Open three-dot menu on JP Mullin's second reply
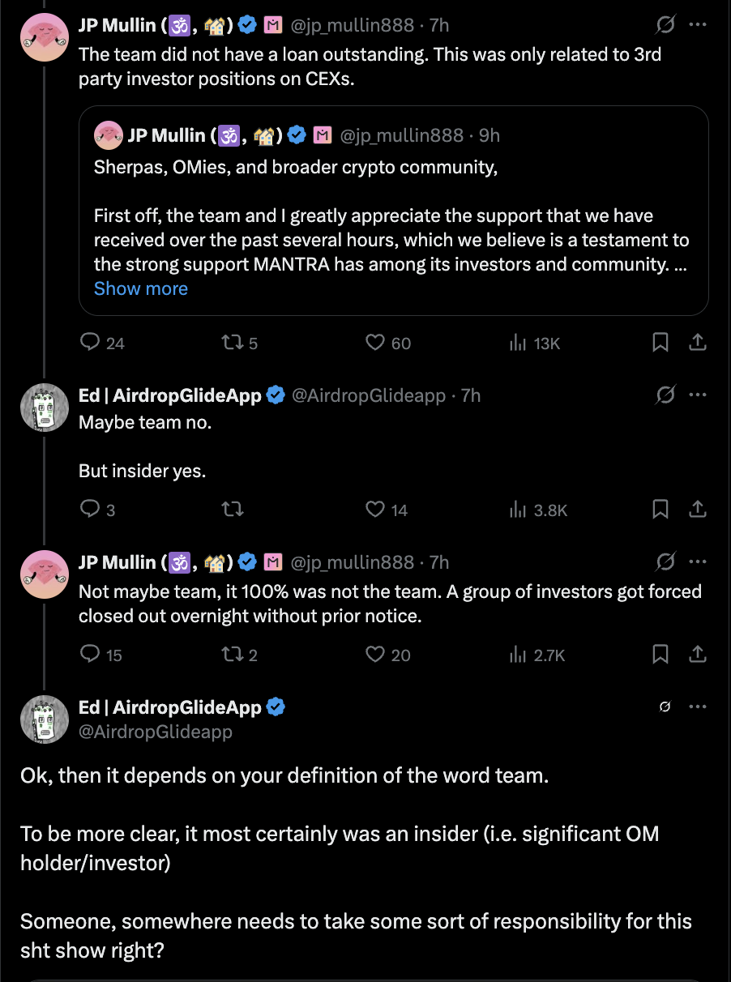This screenshot has height=982, width=731. (697, 561)
